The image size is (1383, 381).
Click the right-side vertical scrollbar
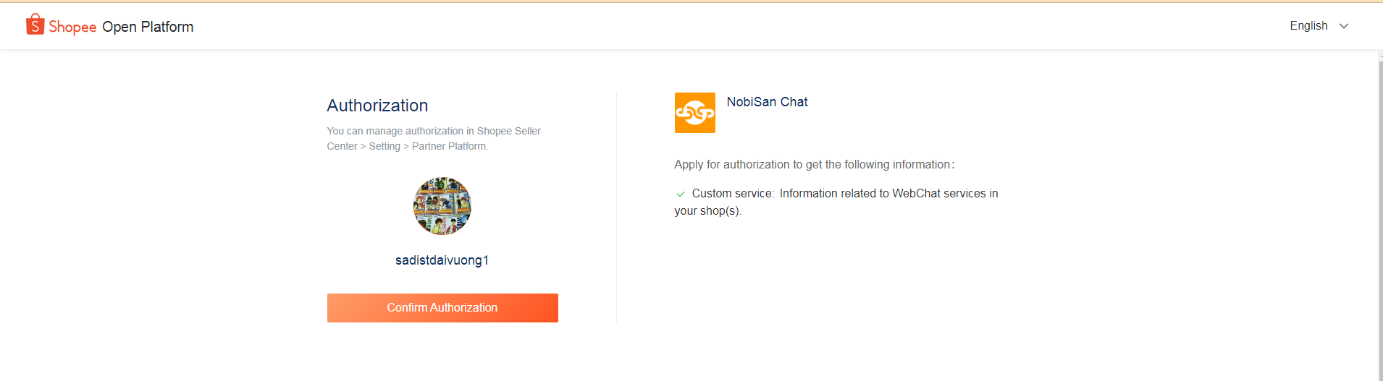(1380, 217)
